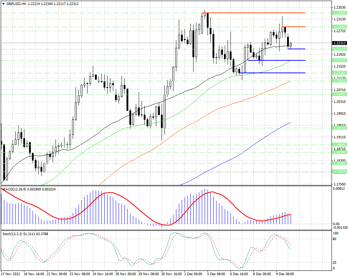
Task: Select the blue support line at 1.21285
Action: point(272,73)
